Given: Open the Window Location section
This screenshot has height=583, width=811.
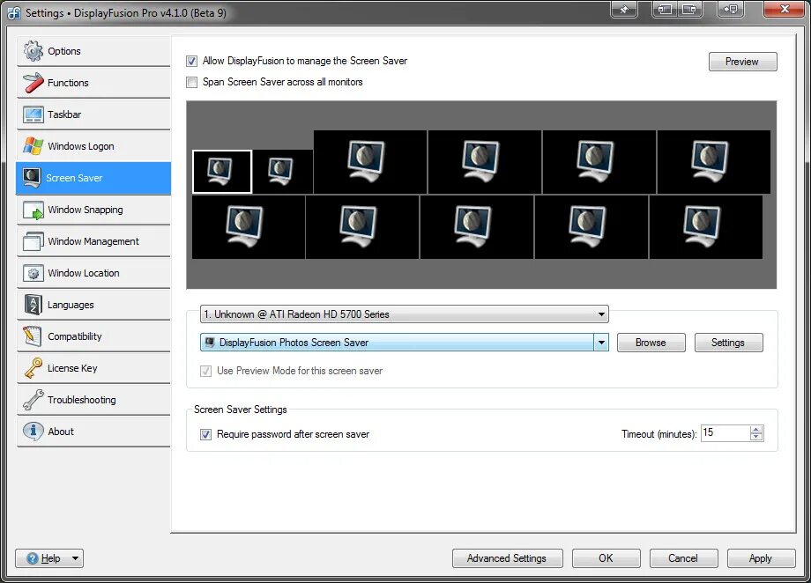Looking at the screenshot, I should (93, 273).
